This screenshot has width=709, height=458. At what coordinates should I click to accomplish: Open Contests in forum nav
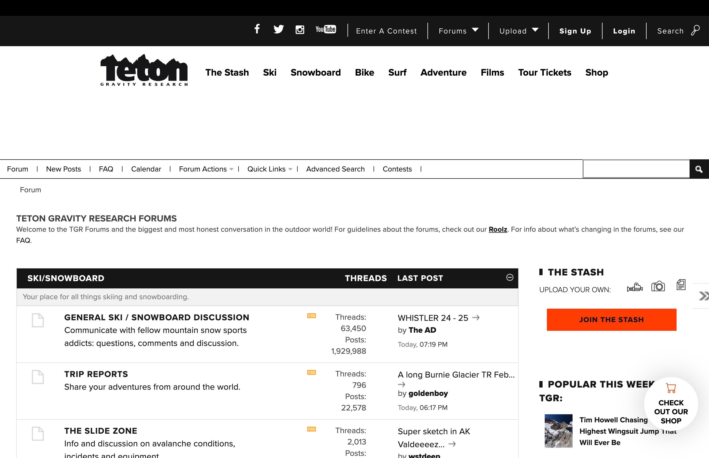[397, 169]
